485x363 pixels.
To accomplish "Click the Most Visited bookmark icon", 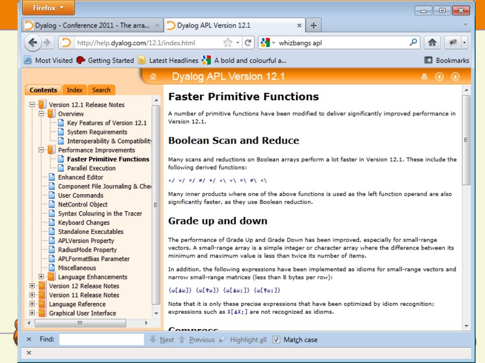I will [x=28, y=60].
